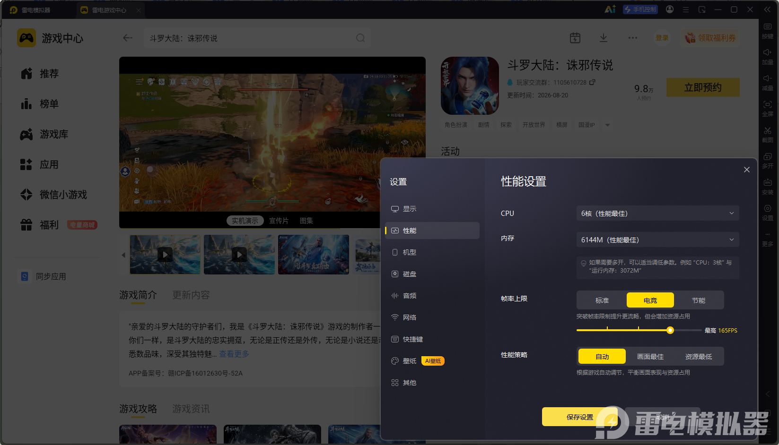Click the AI assistant icon in title bar
The image size is (779, 445).
point(610,9)
